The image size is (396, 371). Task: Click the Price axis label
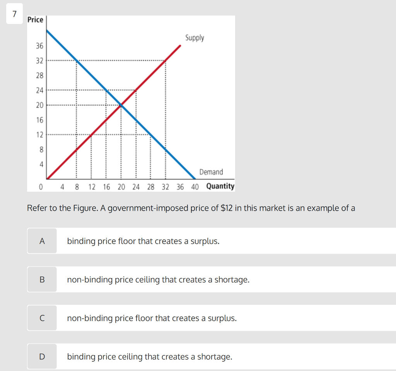(35, 20)
